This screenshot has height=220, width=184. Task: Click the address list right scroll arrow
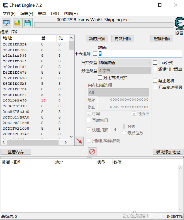(x=65, y=142)
